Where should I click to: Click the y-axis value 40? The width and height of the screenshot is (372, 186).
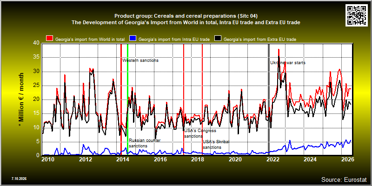click(x=36, y=43)
